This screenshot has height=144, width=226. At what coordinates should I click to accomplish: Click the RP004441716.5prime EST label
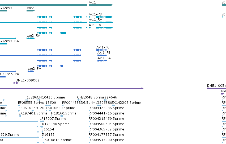point(106,113)
